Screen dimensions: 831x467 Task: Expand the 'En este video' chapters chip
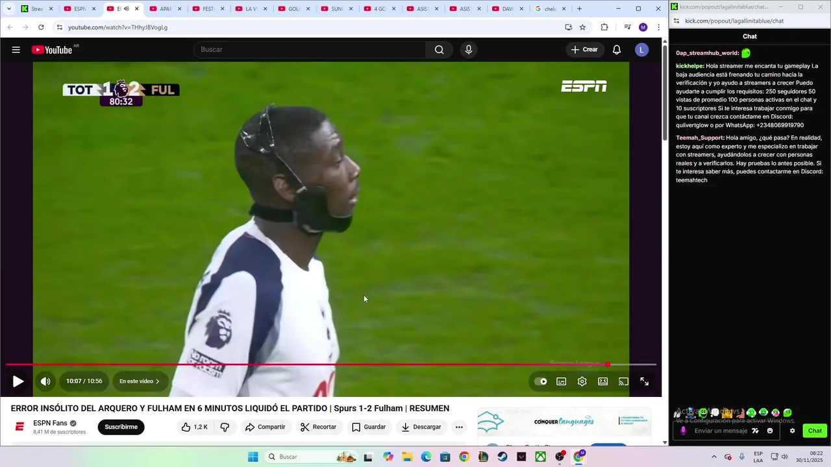(x=140, y=381)
